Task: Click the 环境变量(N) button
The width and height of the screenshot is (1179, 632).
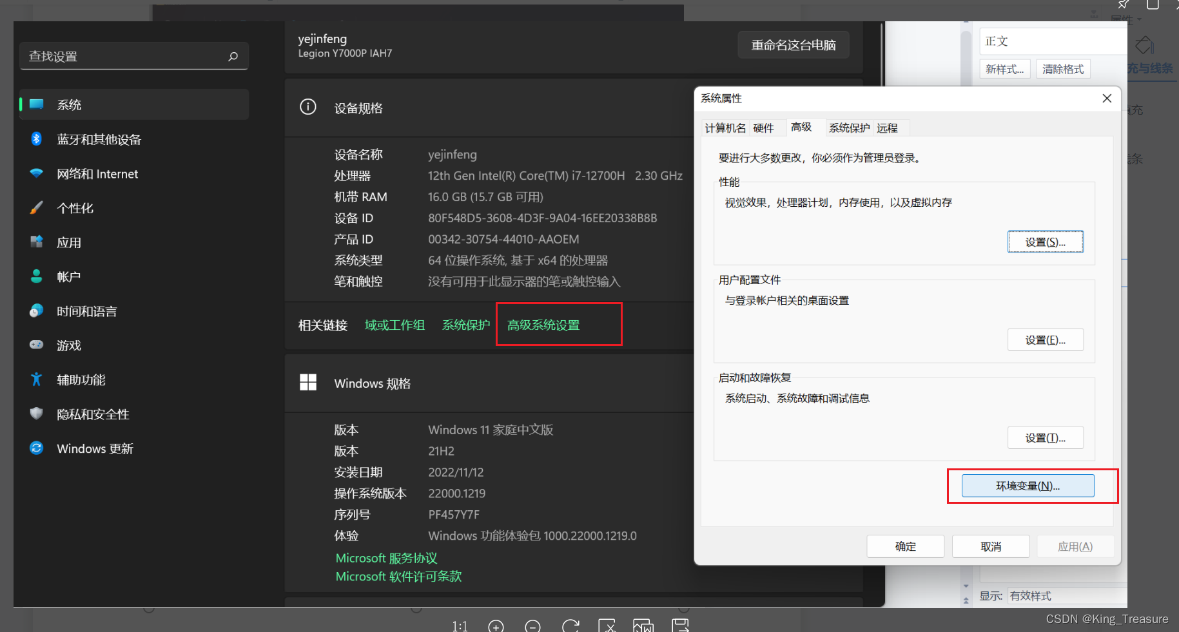Action: [x=1028, y=486]
